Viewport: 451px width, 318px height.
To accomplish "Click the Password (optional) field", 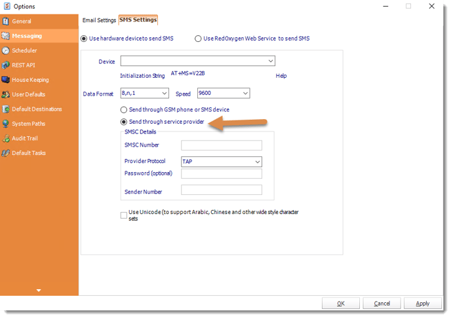I will tap(222, 173).
